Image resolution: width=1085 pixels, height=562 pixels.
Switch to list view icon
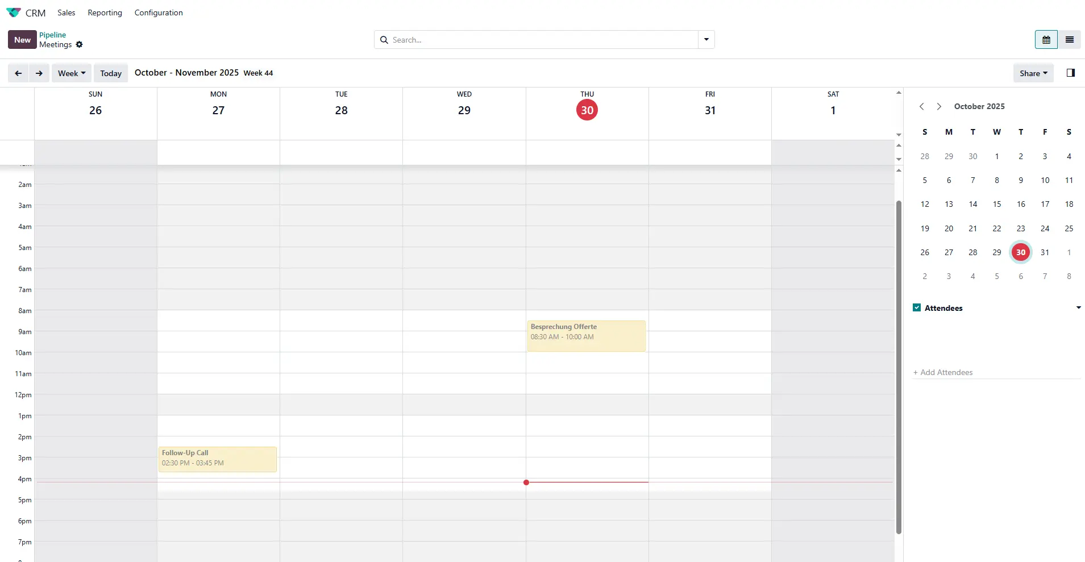(1069, 40)
